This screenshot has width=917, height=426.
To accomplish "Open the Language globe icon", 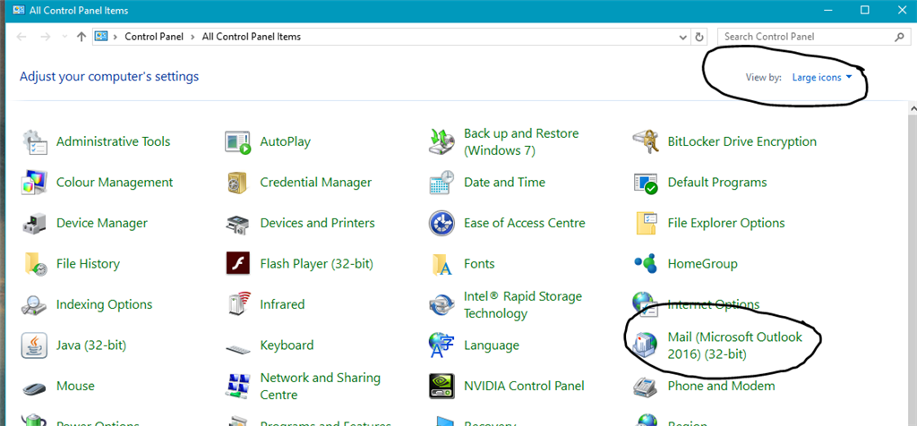I will click(x=441, y=345).
